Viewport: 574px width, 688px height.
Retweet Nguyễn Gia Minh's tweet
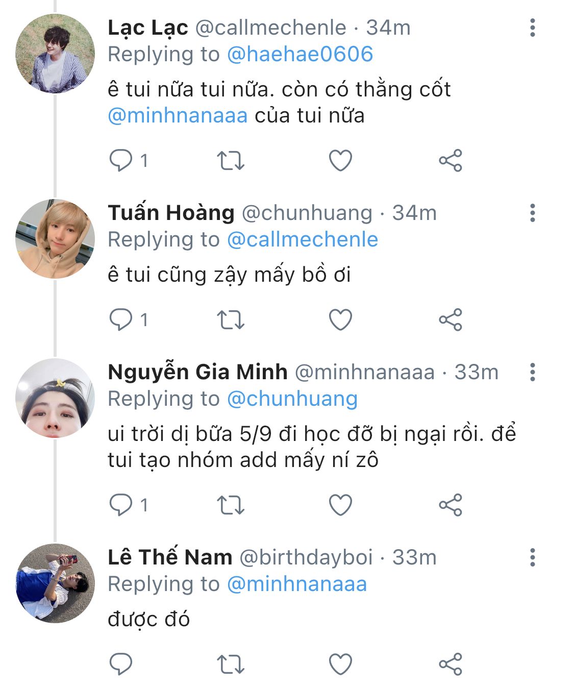(231, 505)
